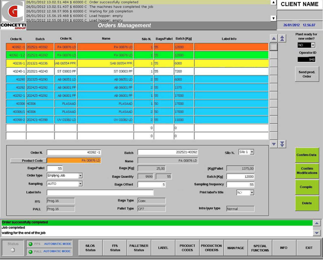Open SPECIAL FUNCTIONS
Screen dimensions: 323x260
tap(260, 248)
